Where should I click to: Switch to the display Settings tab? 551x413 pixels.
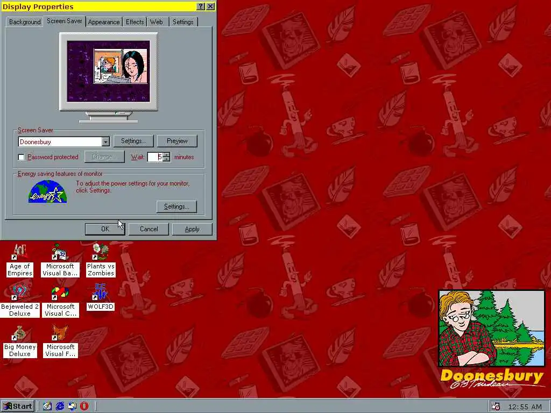click(183, 22)
